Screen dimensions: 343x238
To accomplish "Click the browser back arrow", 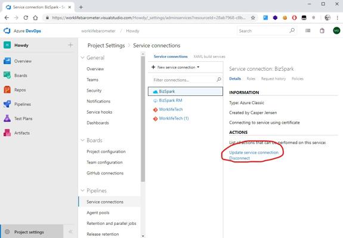I will pyautogui.click(x=7, y=18).
